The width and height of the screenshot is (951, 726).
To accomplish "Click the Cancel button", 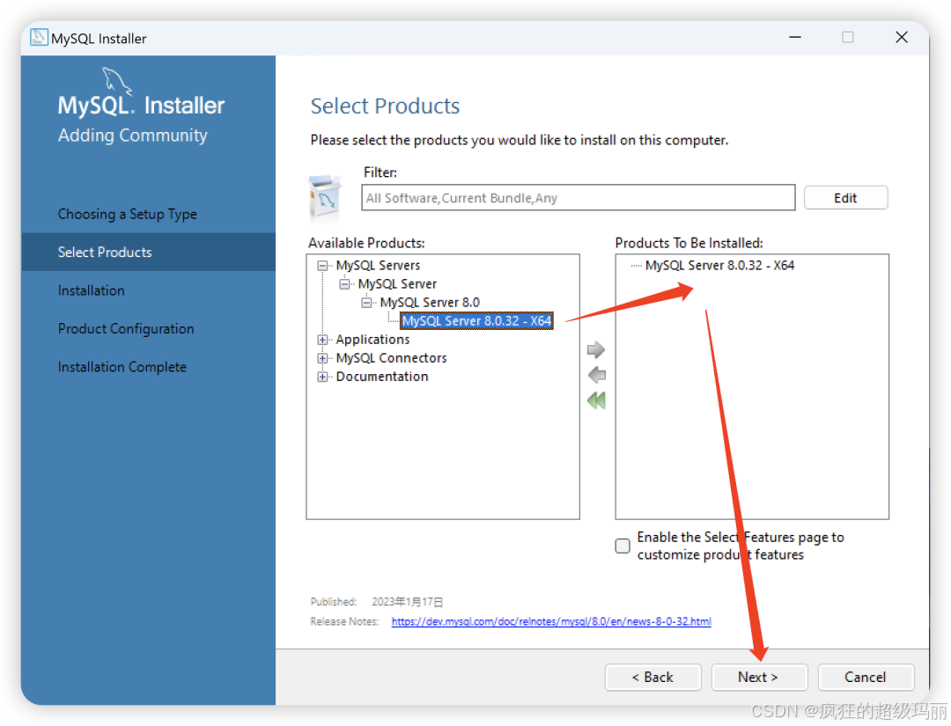I will (x=866, y=677).
